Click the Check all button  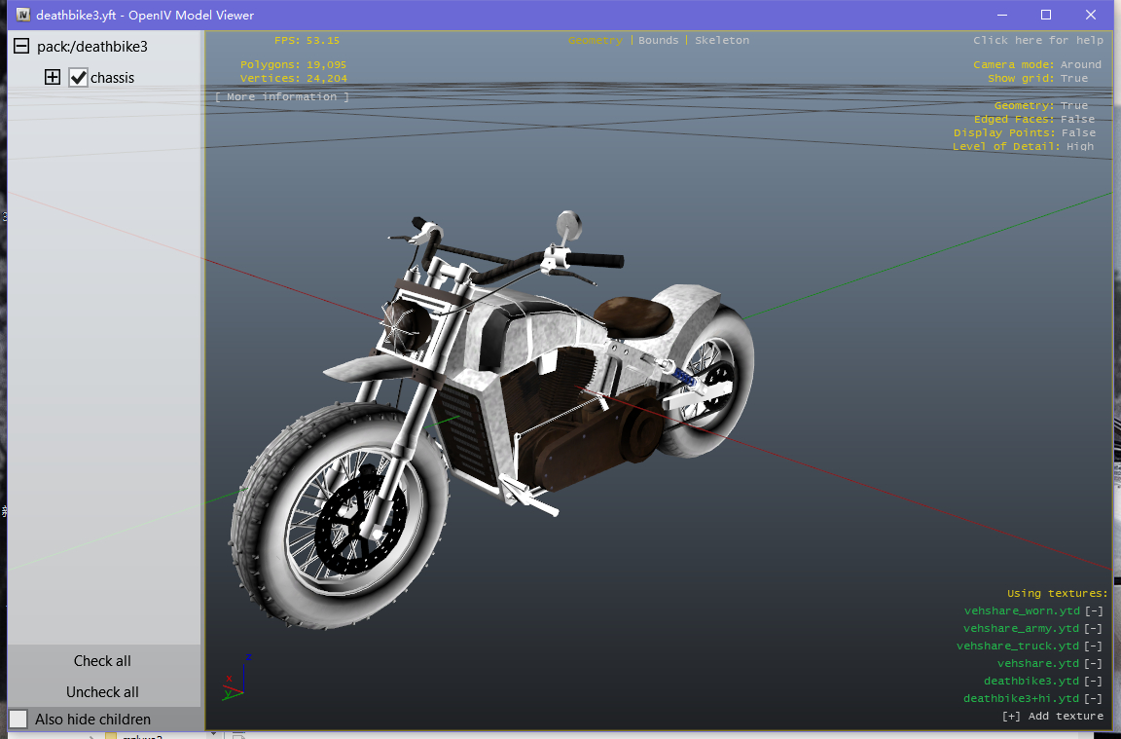click(102, 661)
